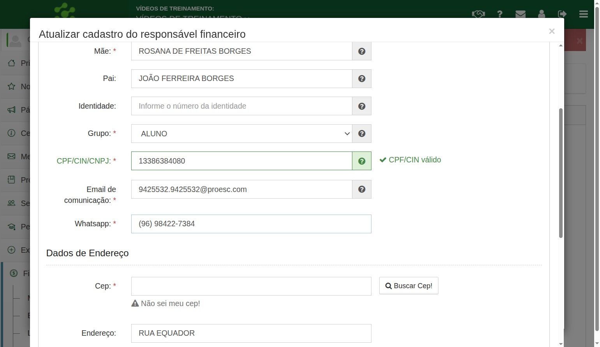Image resolution: width=600 pixels, height=347 pixels.
Task: Click the Whatsapp number field
Action: 251,224
